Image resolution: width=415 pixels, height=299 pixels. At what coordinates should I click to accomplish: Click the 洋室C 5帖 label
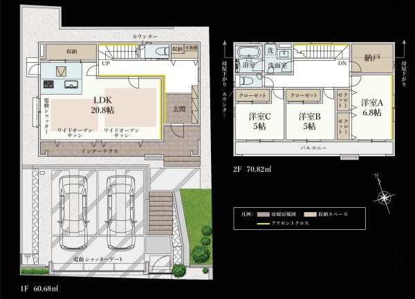point(259,122)
